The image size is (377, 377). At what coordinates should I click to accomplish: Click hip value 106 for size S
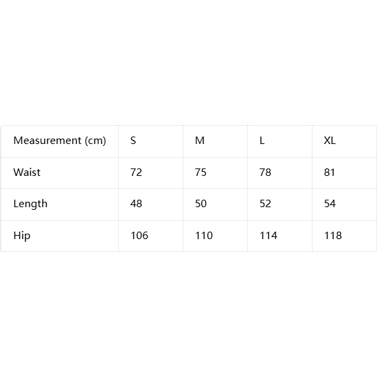click(x=151, y=236)
